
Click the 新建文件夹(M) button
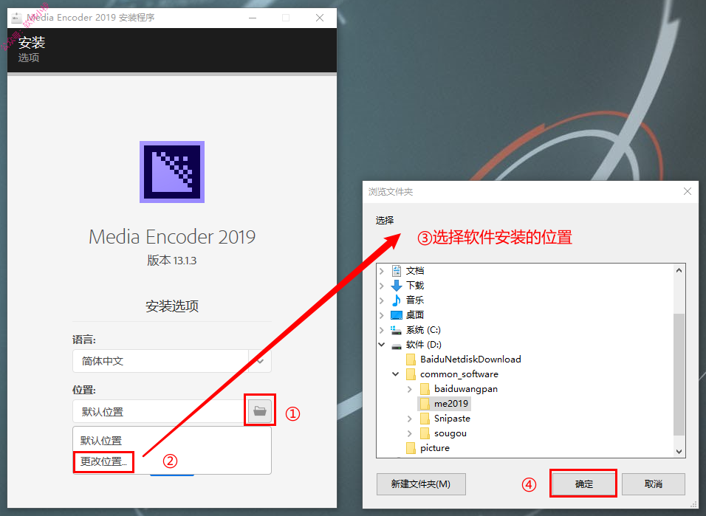coord(421,484)
